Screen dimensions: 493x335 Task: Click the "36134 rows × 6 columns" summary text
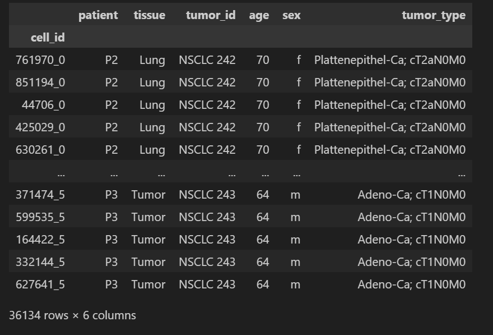pyautogui.click(x=72, y=315)
